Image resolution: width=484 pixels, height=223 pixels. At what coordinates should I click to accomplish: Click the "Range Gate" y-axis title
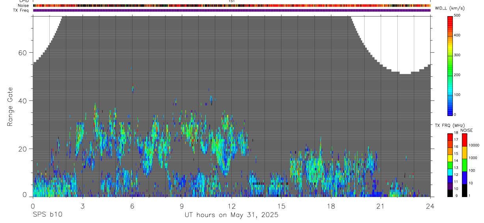(x=10, y=107)
